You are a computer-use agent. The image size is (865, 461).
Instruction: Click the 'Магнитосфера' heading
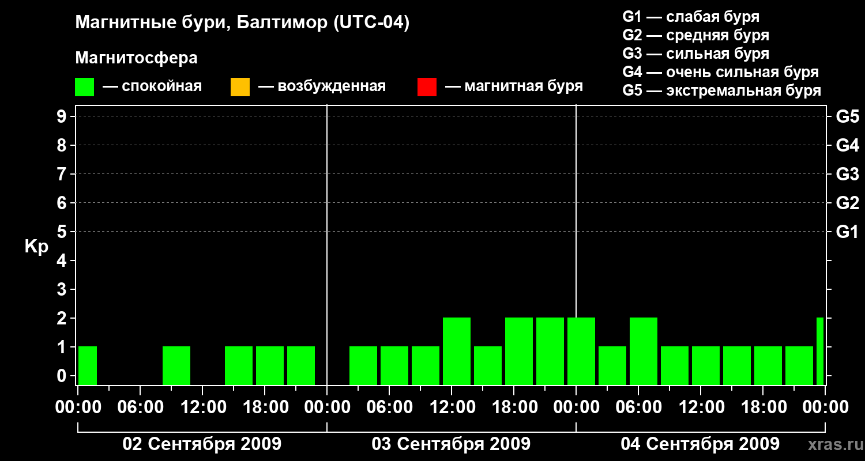[x=136, y=58]
